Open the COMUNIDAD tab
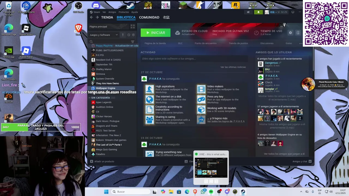This screenshot has height=196, width=349. click(x=149, y=17)
